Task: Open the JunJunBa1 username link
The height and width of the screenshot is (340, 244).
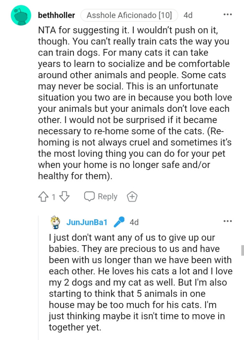Action: point(87,222)
